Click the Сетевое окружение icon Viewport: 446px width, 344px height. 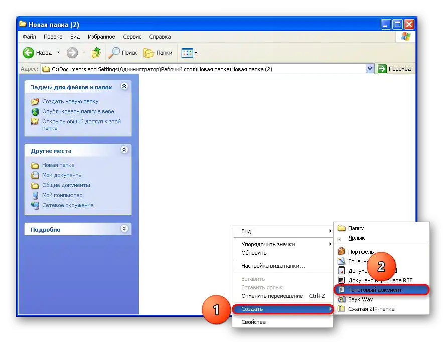35,205
